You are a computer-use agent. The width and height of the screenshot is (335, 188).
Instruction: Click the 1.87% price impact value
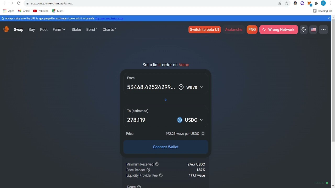pyautogui.click(x=201, y=170)
